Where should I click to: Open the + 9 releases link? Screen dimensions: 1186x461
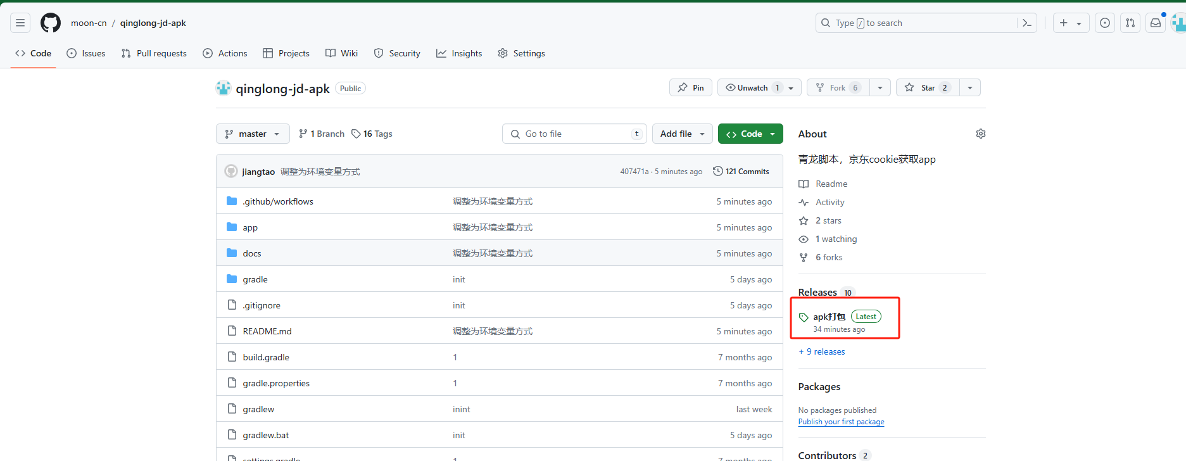(822, 351)
